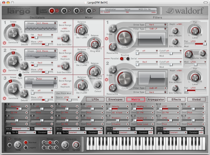Screen dimensions: 210x155
Task: Select layer 2 button
Action: click(64, 11)
